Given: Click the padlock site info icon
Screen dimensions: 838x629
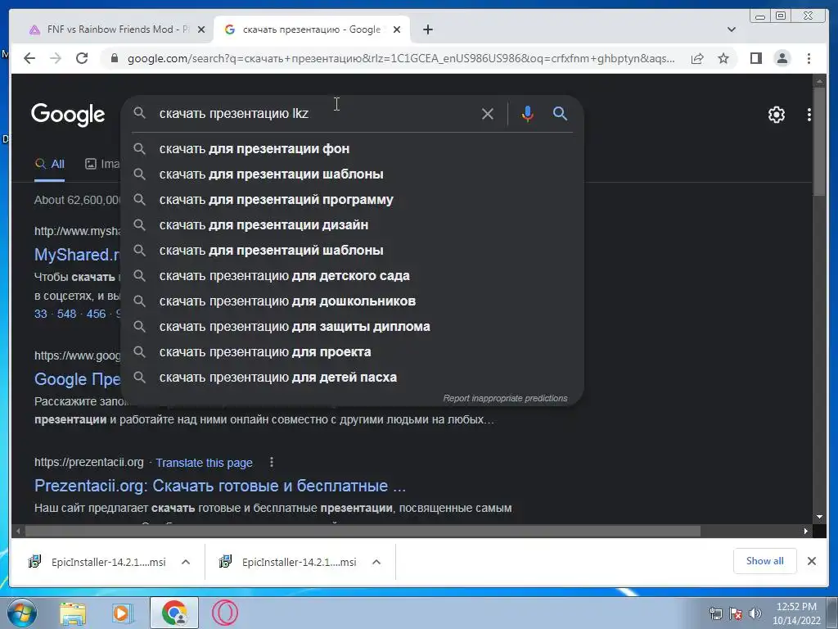Looking at the screenshot, I should (114, 58).
